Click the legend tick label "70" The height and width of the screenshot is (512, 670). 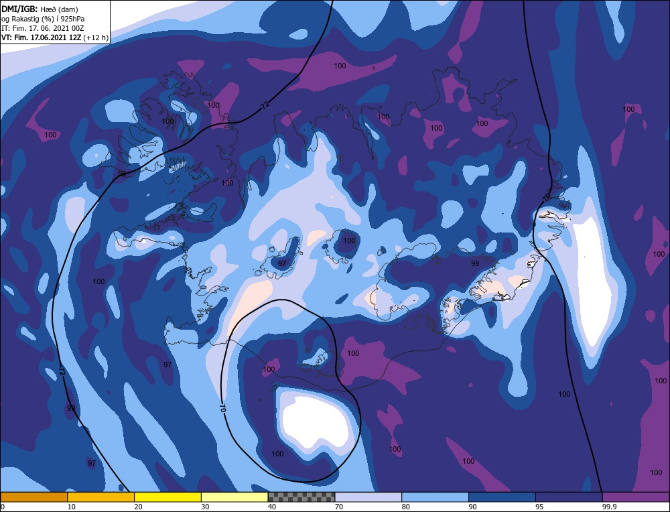pyautogui.click(x=339, y=507)
